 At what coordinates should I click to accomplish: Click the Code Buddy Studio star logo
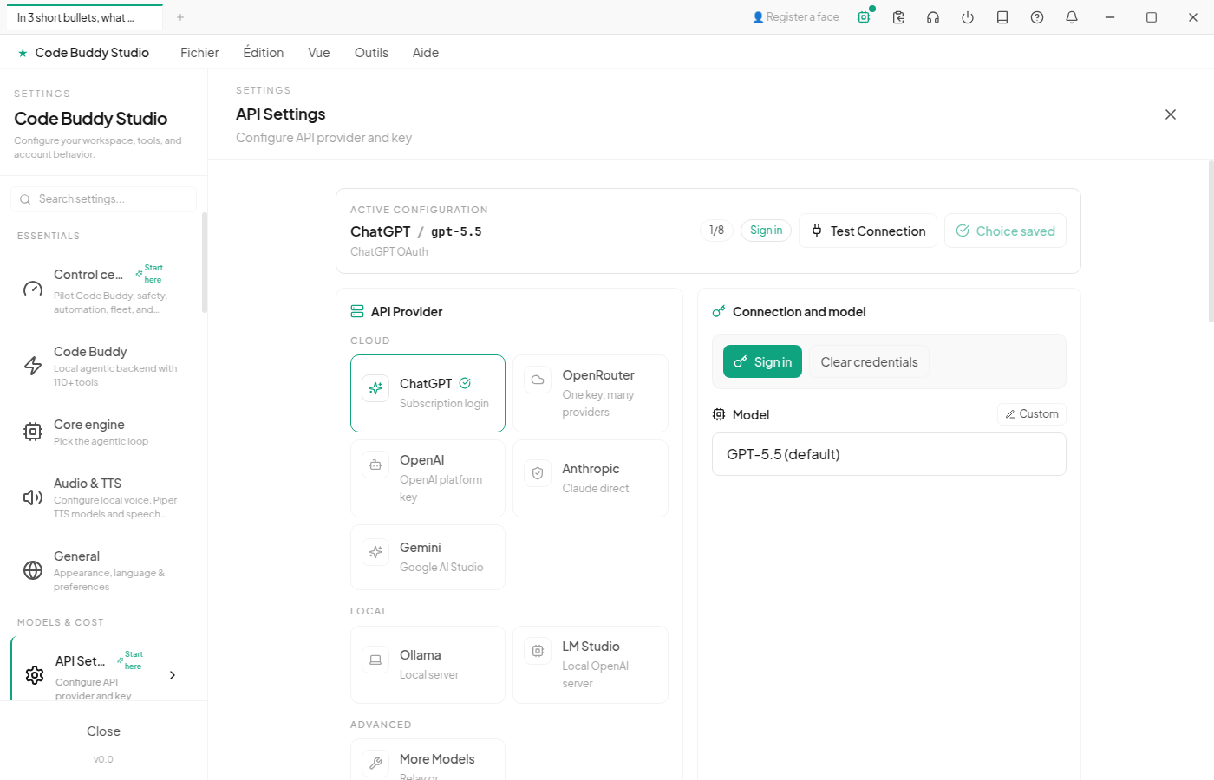click(23, 53)
